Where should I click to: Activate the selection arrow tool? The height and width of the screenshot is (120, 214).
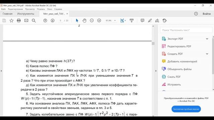[77, 21]
